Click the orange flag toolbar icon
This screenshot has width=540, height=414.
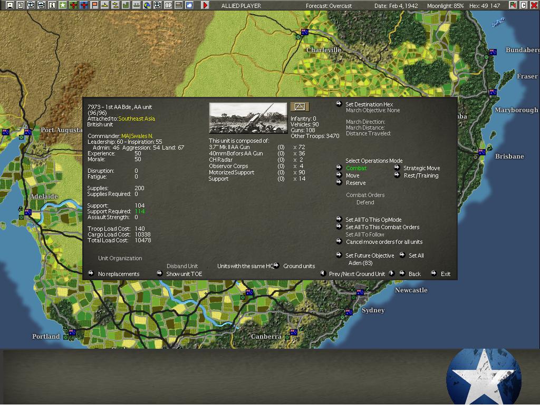(94, 5)
